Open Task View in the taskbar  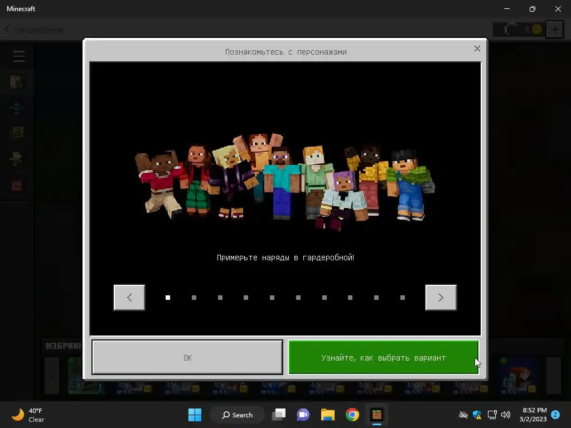point(279,415)
